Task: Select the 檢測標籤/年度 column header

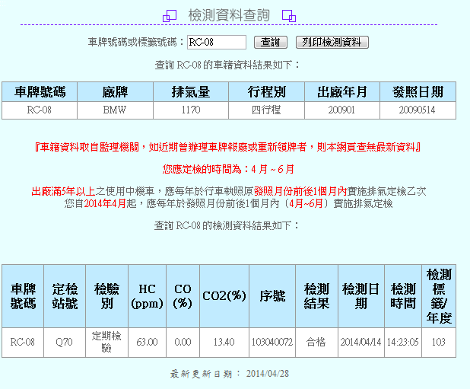Action: point(439,296)
